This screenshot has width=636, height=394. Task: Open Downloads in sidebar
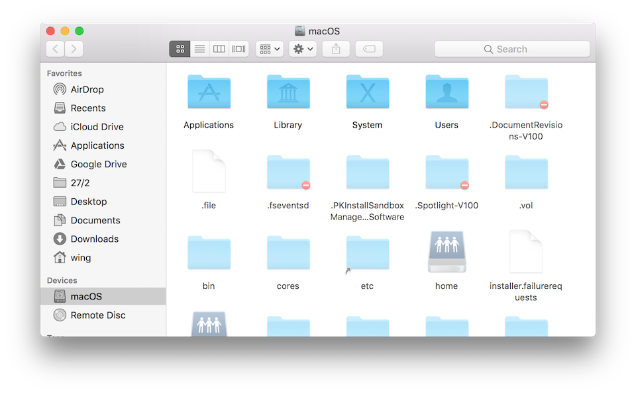coord(94,239)
